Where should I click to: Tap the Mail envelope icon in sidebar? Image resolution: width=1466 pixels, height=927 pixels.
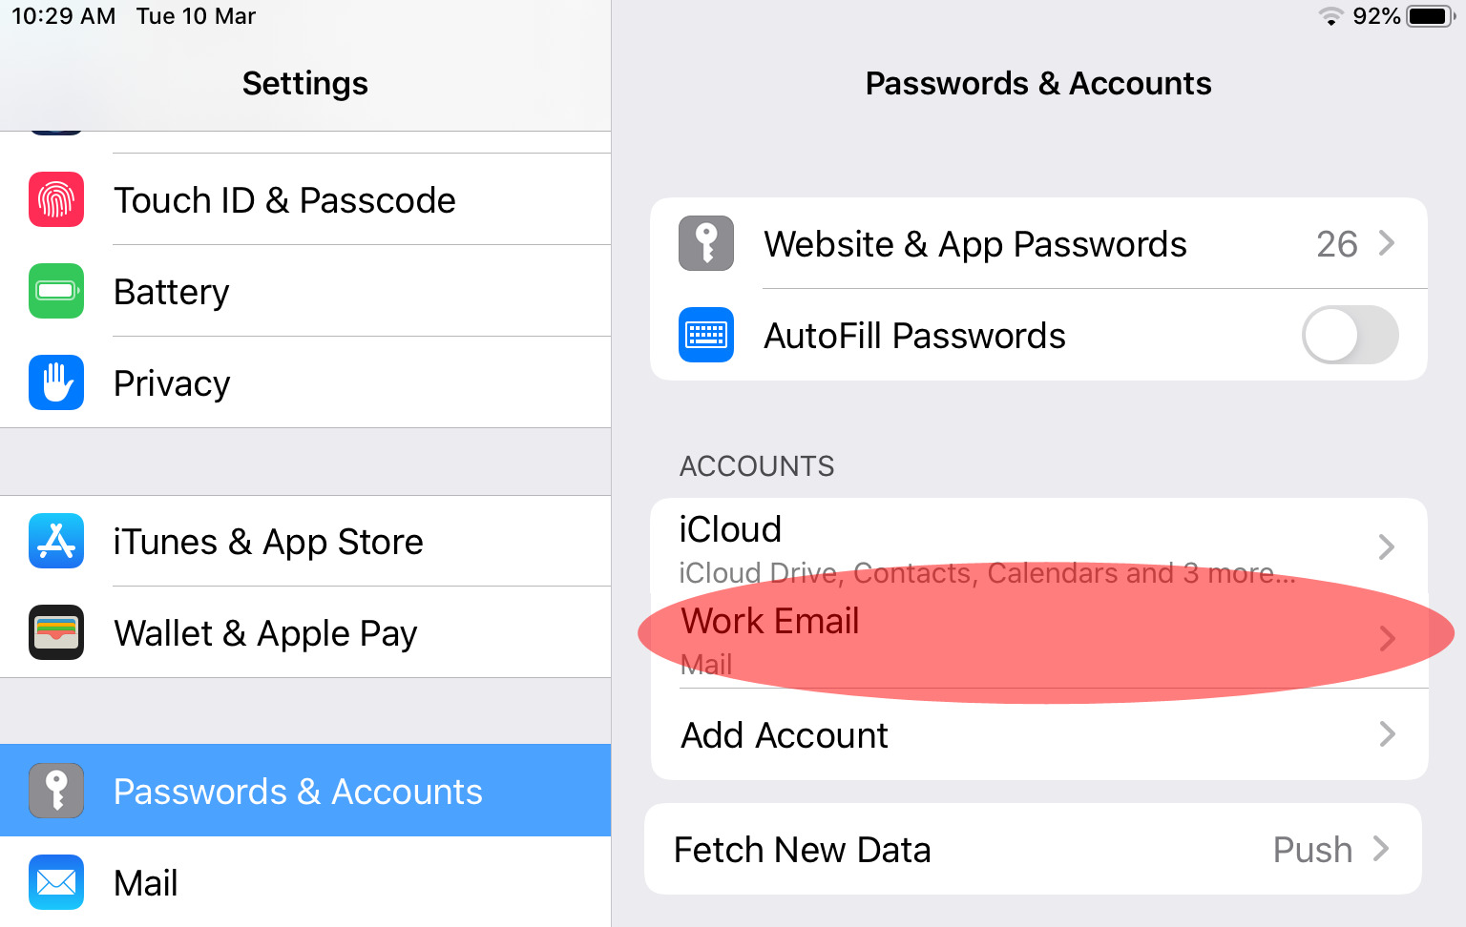[56, 882]
